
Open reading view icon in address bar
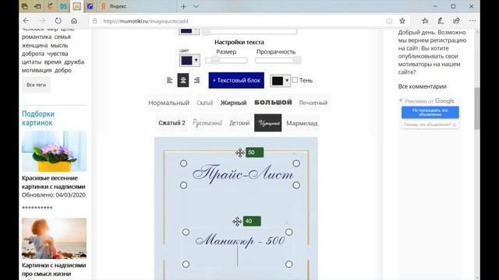(x=389, y=21)
